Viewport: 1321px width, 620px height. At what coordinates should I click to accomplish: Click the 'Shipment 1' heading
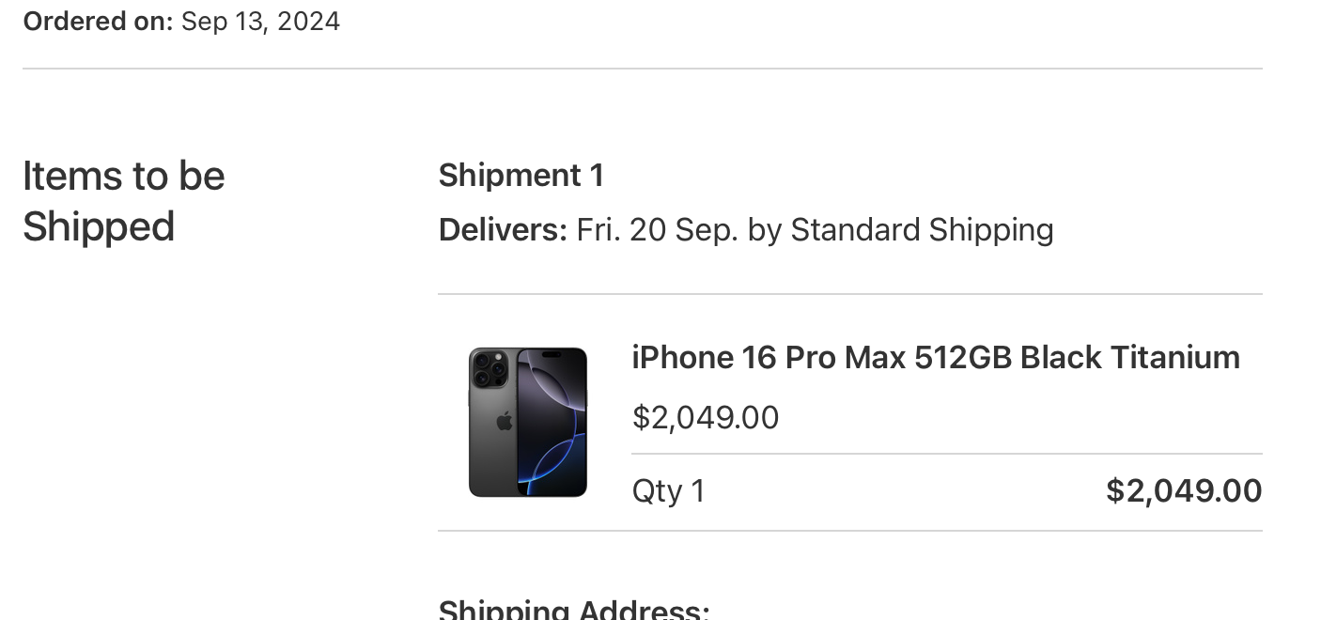[x=521, y=176]
